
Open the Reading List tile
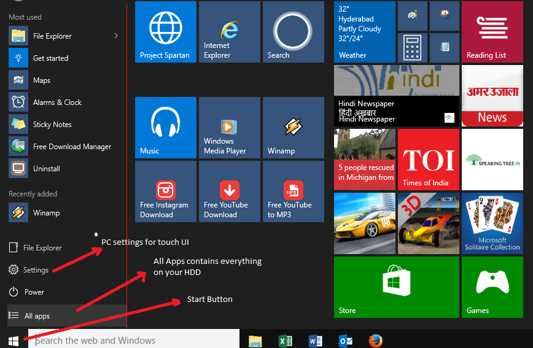[x=492, y=32]
